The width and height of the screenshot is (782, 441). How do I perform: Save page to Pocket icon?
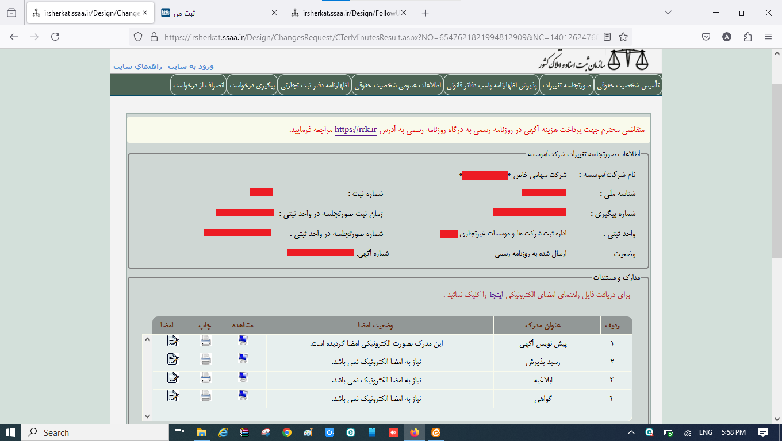(706, 37)
